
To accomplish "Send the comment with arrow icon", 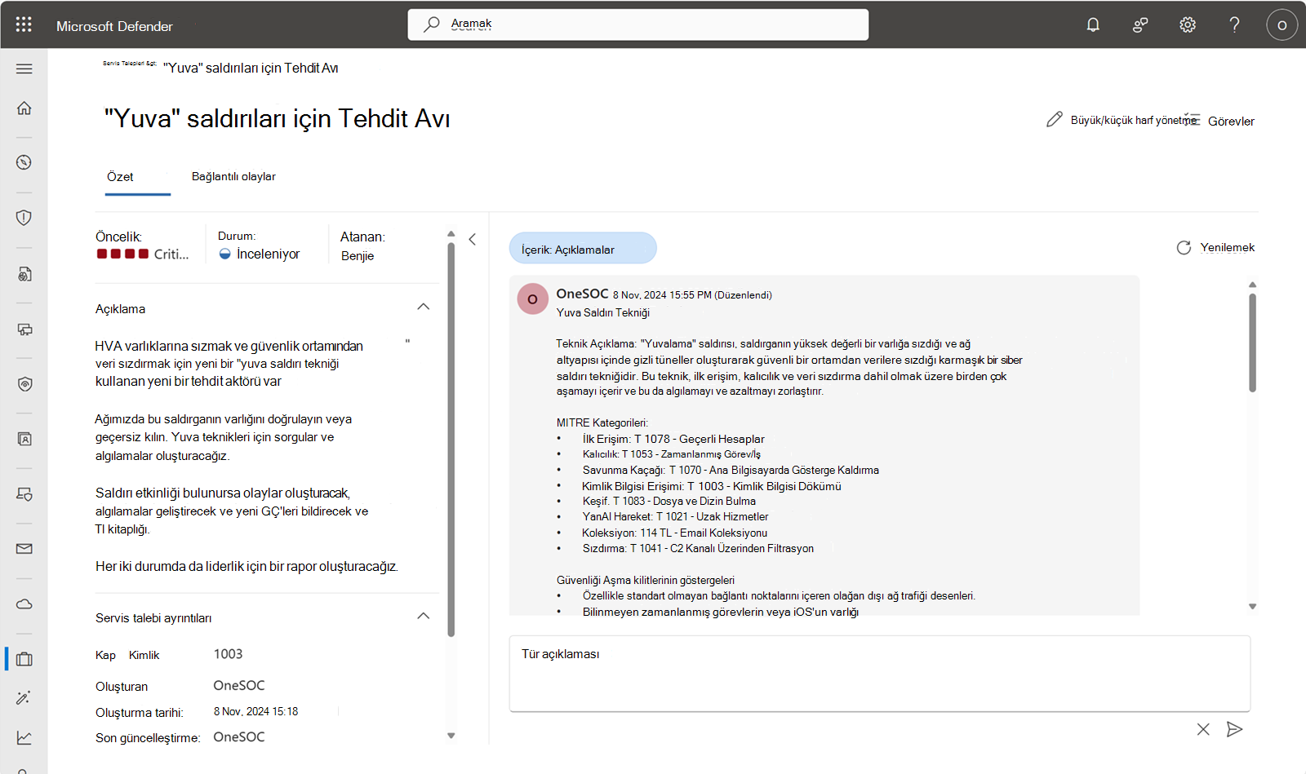I will (1234, 729).
